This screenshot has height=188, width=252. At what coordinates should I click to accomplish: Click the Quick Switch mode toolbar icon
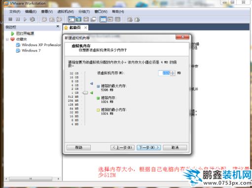tap(78, 19)
